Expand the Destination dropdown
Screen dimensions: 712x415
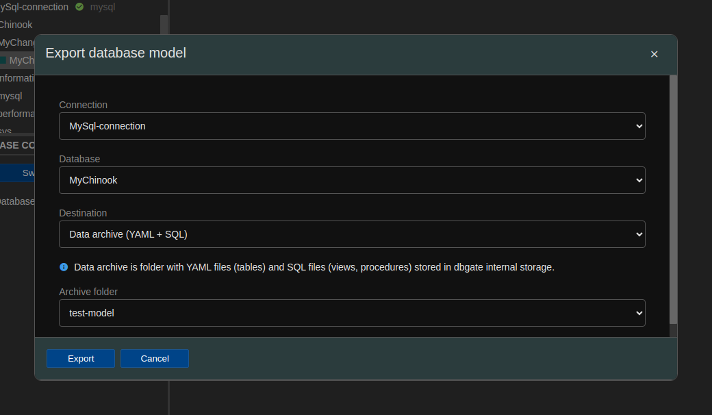352,234
